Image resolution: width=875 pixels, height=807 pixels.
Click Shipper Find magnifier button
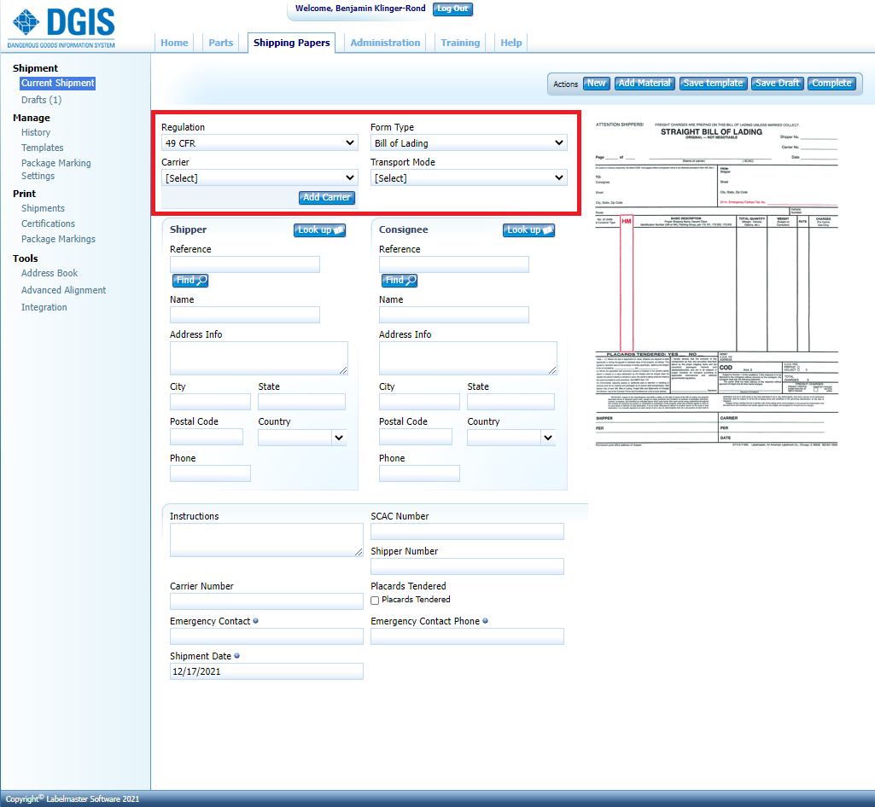(190, 280)
